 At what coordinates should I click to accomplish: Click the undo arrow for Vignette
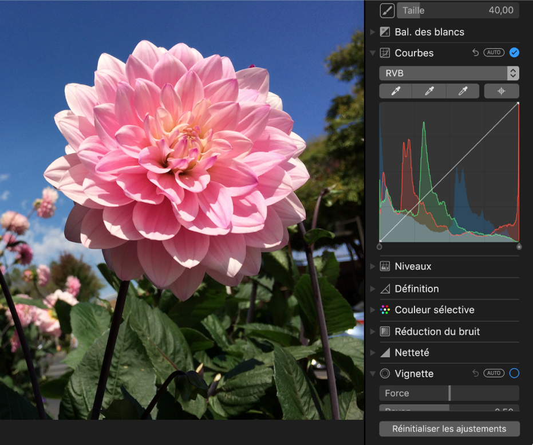click(x=475, y=373)
